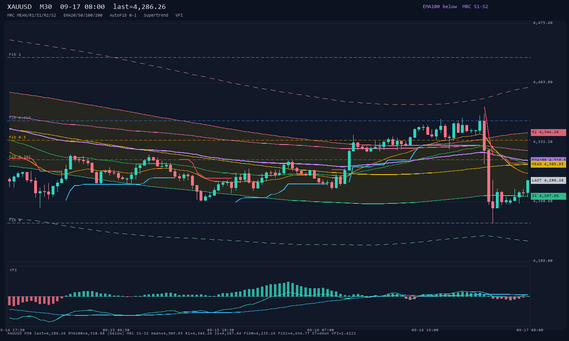Click the 'Fib 0' level label

(x=15, y=220)
